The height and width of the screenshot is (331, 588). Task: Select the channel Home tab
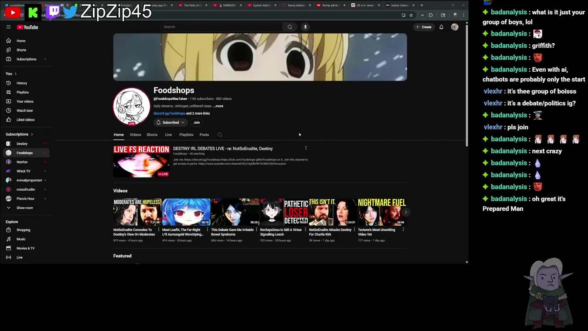[119, 135]
